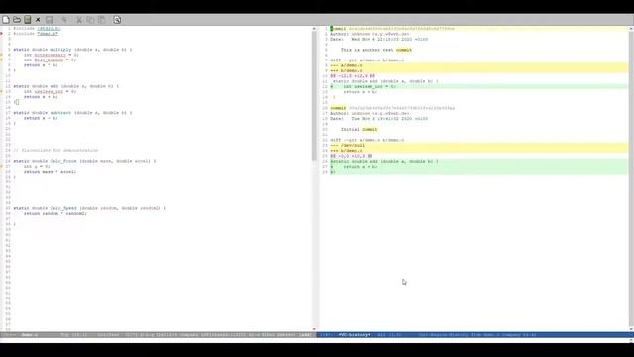Click the 'return random * random2;' line
The height and width of the screenshot is (357, 634).
coord(55,214)
